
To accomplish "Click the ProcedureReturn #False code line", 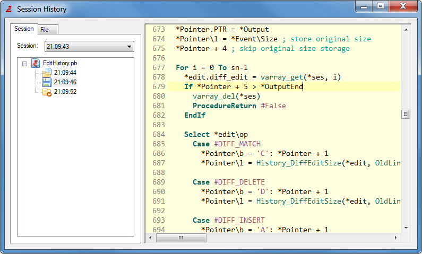I will click(239, 106).
